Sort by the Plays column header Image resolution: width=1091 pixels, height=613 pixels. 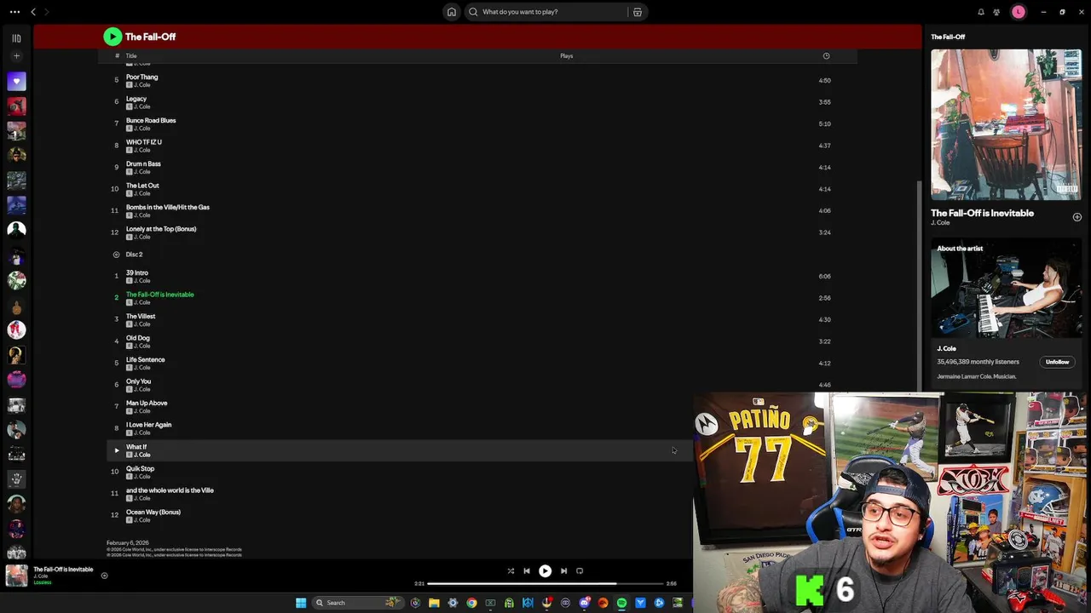(x=567, y=56)
